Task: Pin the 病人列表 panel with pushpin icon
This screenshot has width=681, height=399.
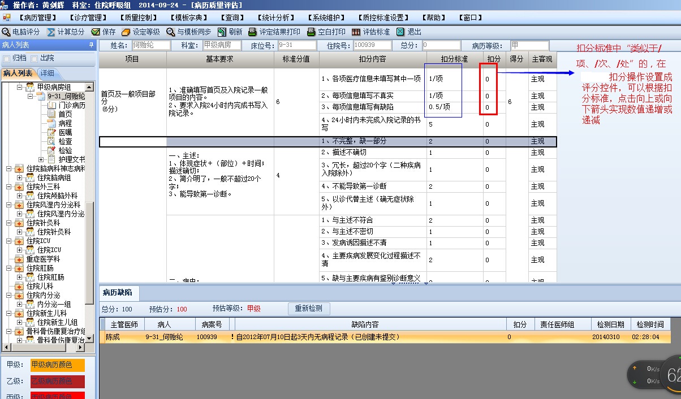Action: pyautogui.click(x=91, y=45)
